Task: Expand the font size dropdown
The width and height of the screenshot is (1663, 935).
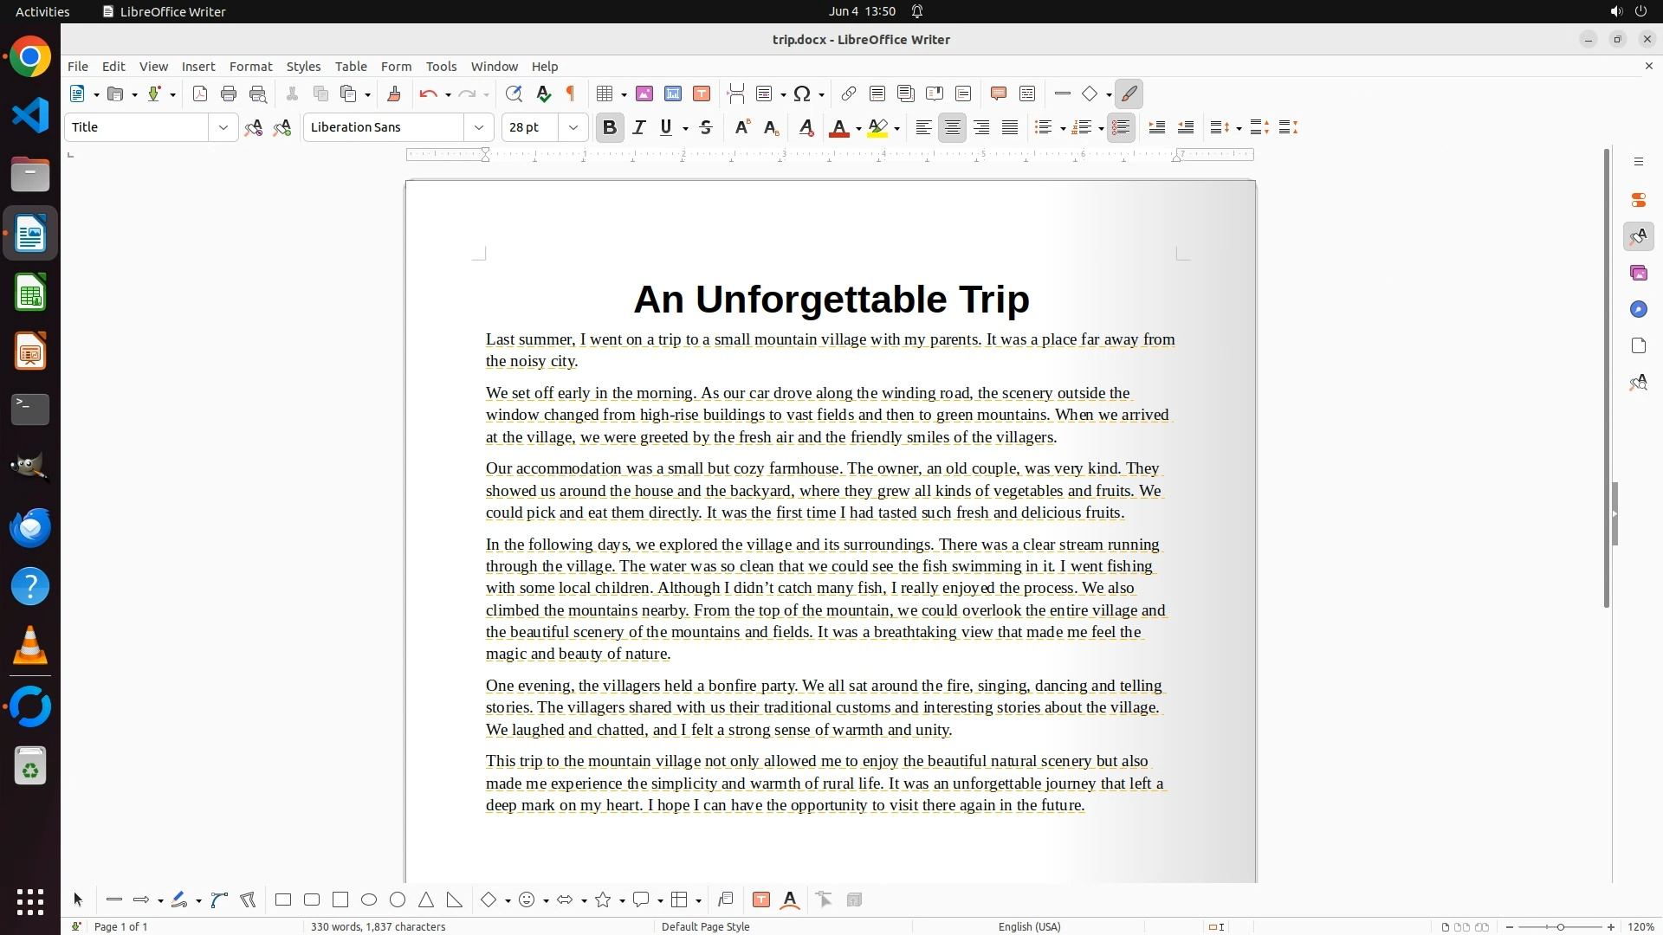Action: coord(573,128)
